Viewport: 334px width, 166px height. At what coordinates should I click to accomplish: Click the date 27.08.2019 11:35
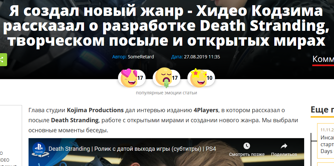coord(202,57)
